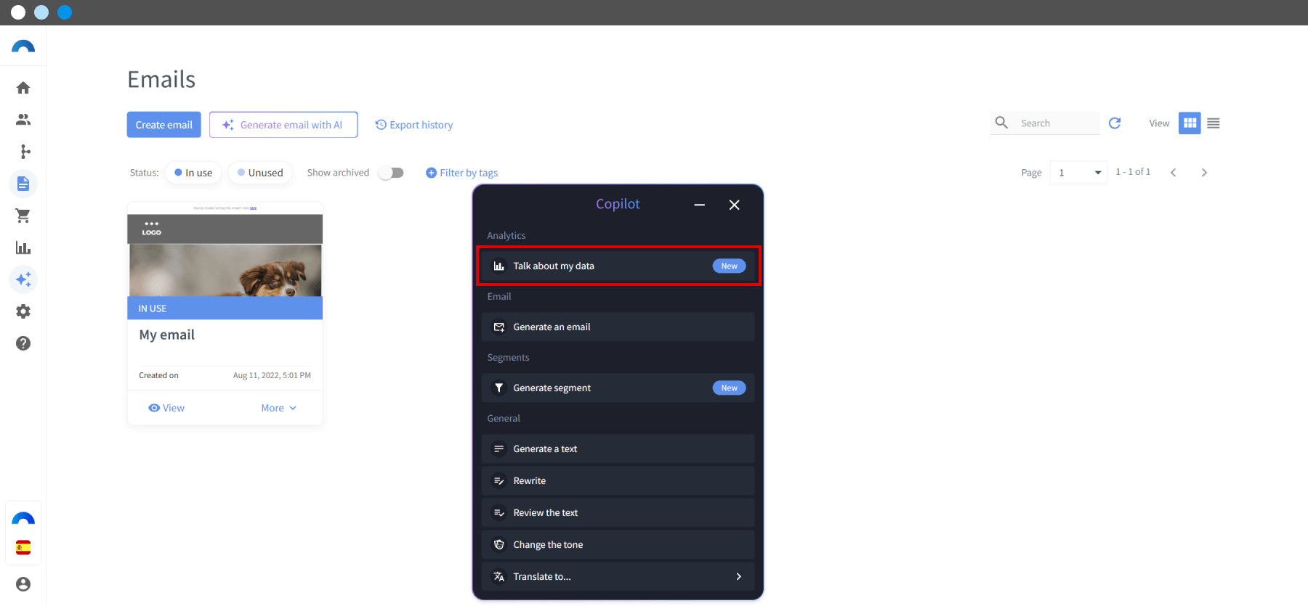
Task: Select Generate segment in Copilot
Action: [x=618, y=388]
